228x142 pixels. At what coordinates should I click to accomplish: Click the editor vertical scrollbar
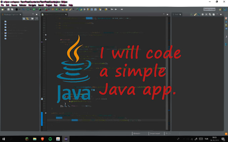[167, 73]
